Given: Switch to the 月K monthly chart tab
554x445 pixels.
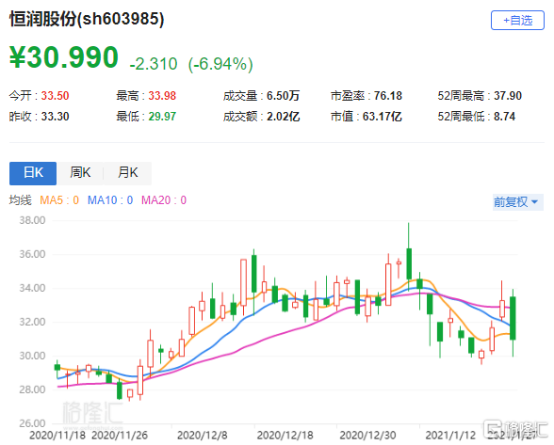Looking at the screenshot, I should tap(128, 173).
